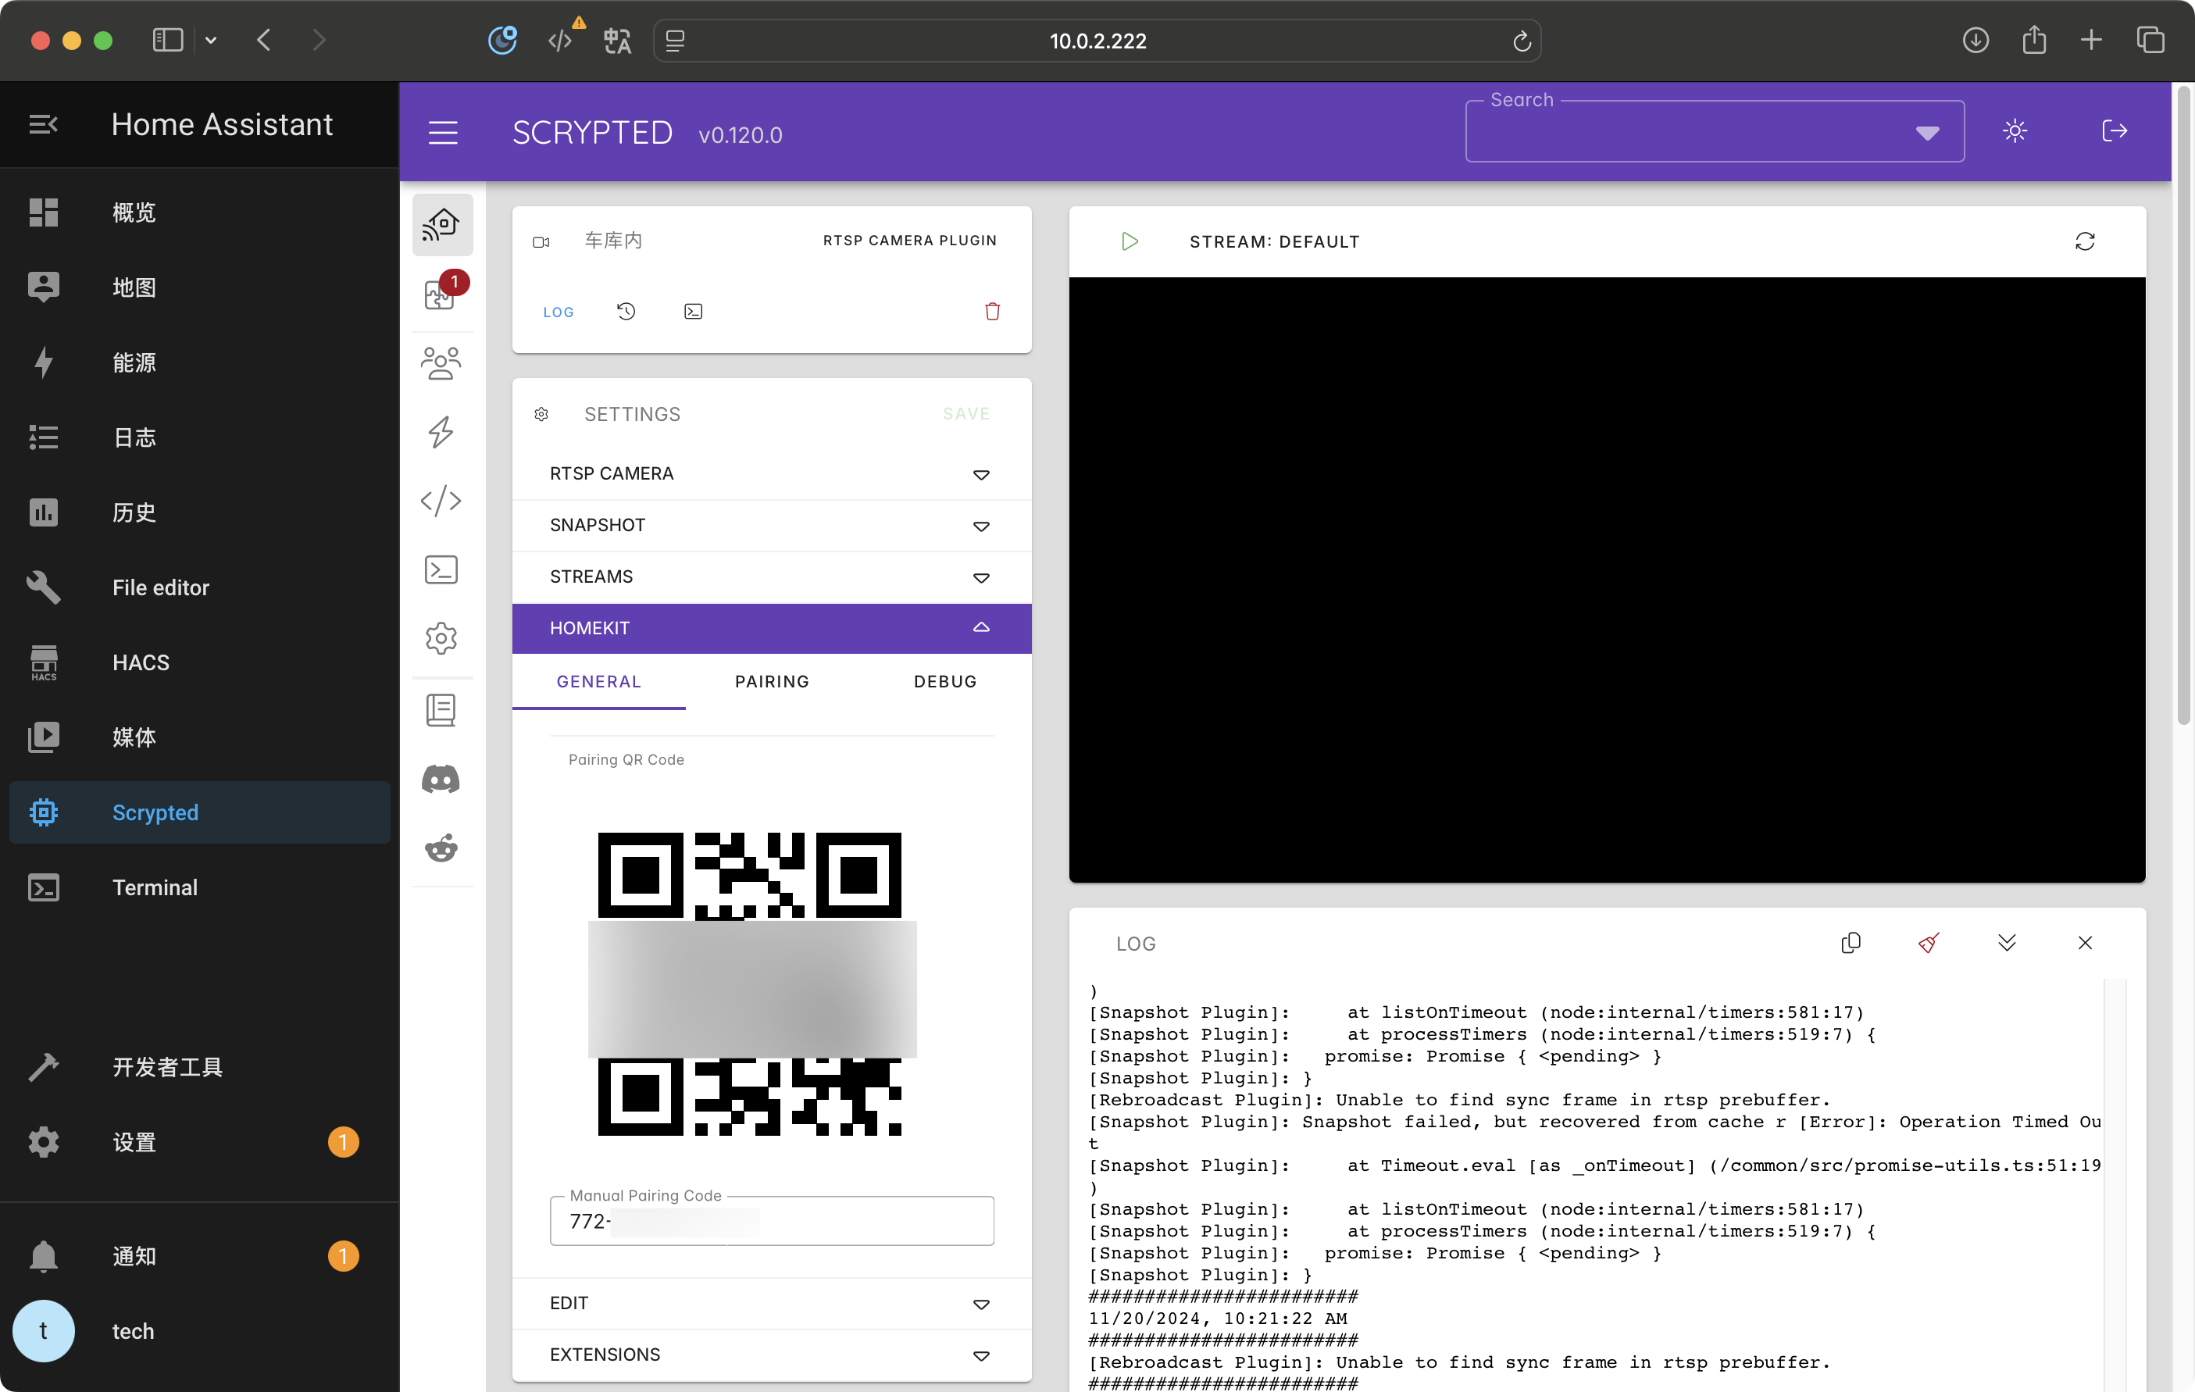The image size is (2195, 1392).
Task: Switch to the PAIRING tab
Action: 771,682
